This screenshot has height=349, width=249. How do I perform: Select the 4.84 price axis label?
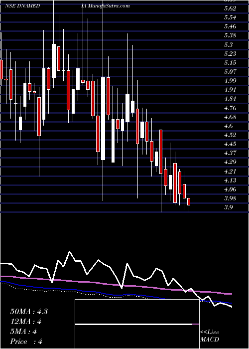click(x=230, y=99)
